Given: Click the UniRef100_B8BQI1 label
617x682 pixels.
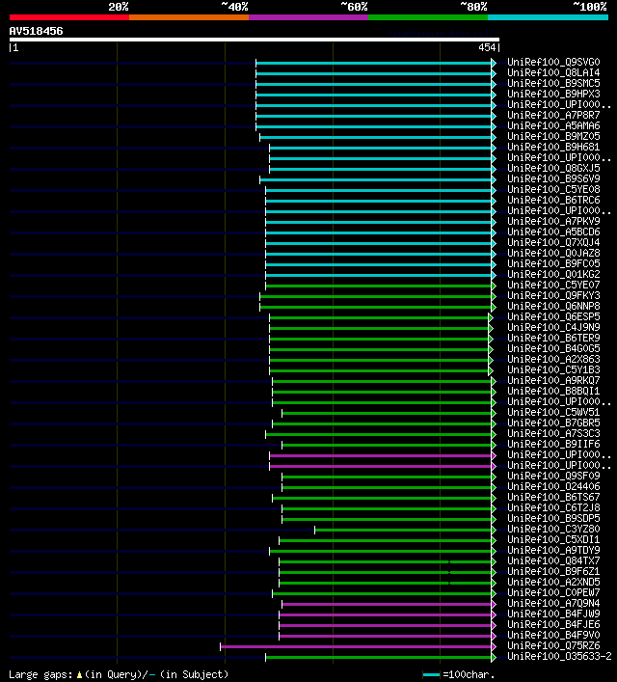Looking at the screenshot, I should pos(553,391).
